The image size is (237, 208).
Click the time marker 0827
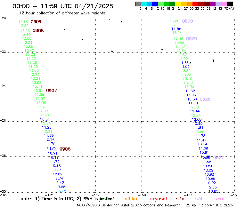tap(218, 158)
